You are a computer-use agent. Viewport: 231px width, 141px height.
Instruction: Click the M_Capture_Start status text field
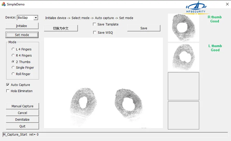[115, 135]
